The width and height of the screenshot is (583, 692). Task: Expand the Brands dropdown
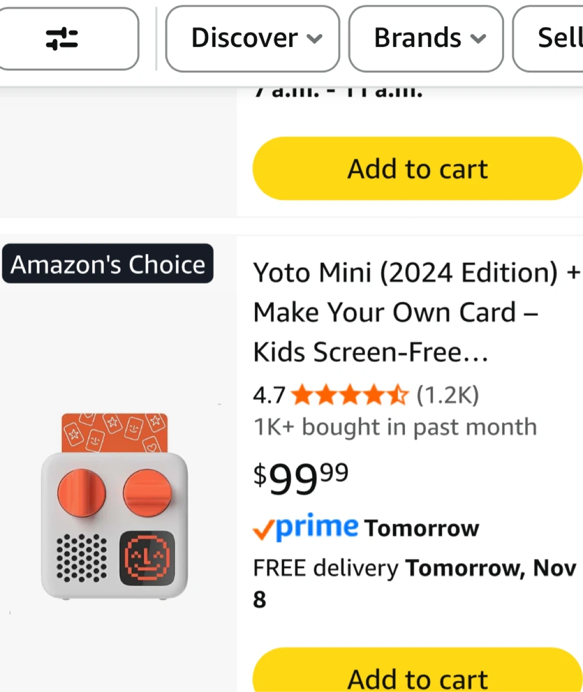point(426,38)
